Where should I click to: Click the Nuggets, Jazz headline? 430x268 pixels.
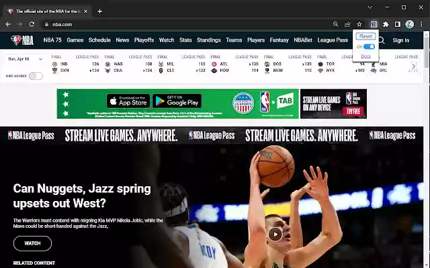(82, 196)
